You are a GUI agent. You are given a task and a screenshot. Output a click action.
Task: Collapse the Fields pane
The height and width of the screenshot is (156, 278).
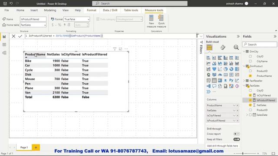275,36
